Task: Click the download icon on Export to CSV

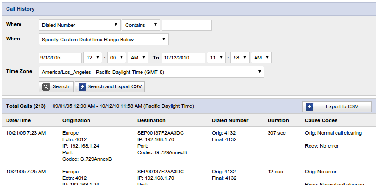Action: pyautogui.click(x=310, y=107)
